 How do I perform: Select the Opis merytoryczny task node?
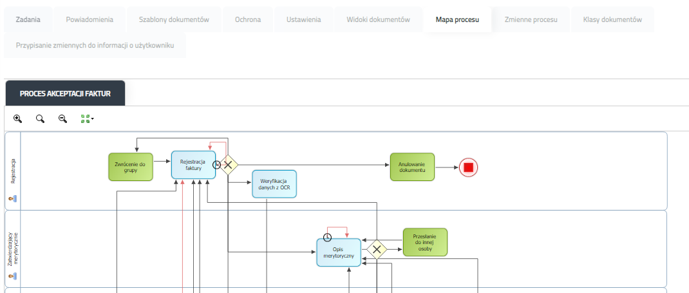tap(339, 252)
